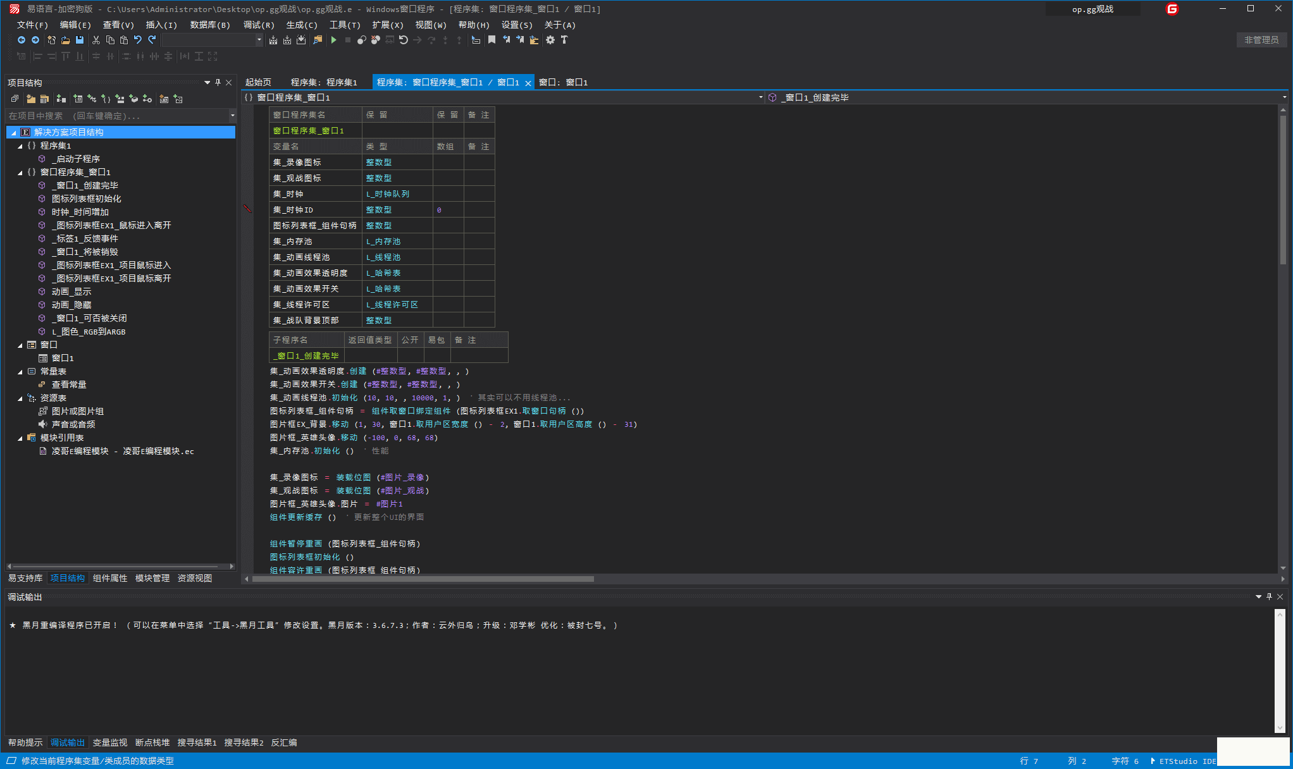Click add window icon in project panel
1293x769 pixels.
tap(78, 99)
